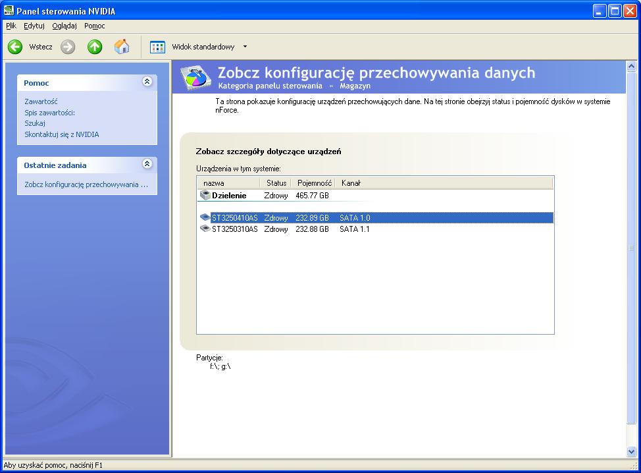Click the 465.77 GB capacity value

[x=313, y=196]
